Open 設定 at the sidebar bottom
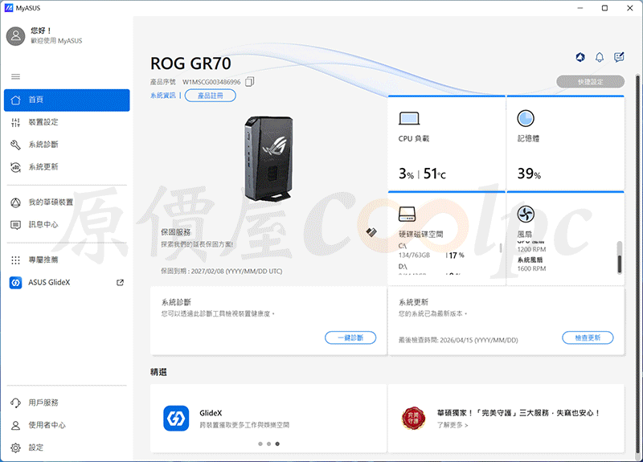 click(x=67, y=448)
